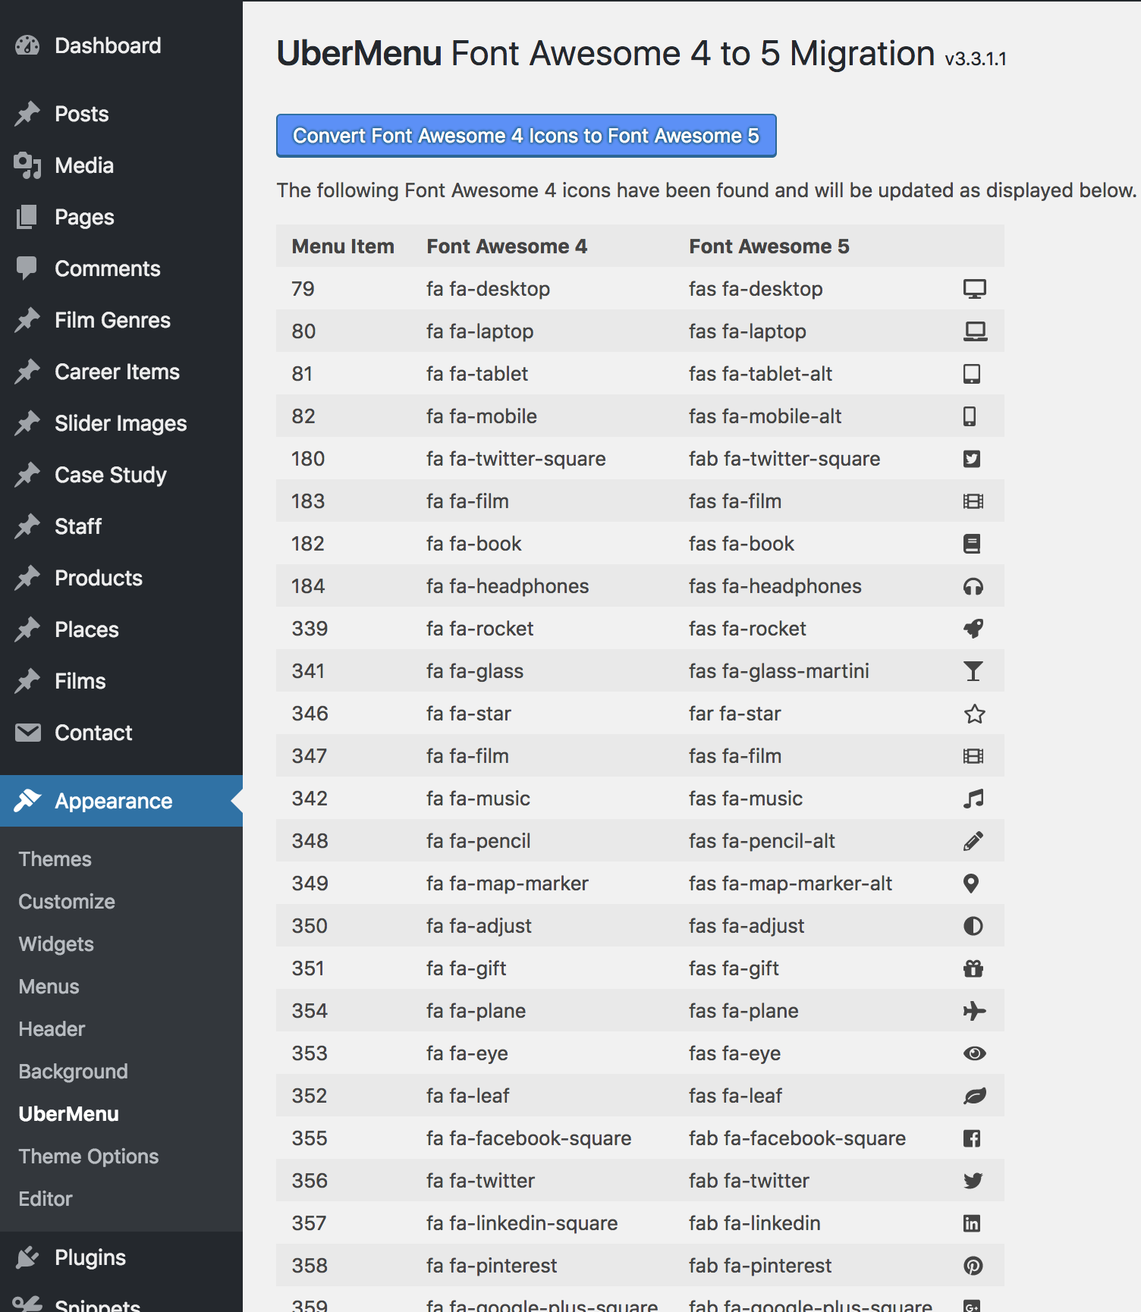Click the rocket icon in row 339

pyautogui.click(x=973, y=629)
